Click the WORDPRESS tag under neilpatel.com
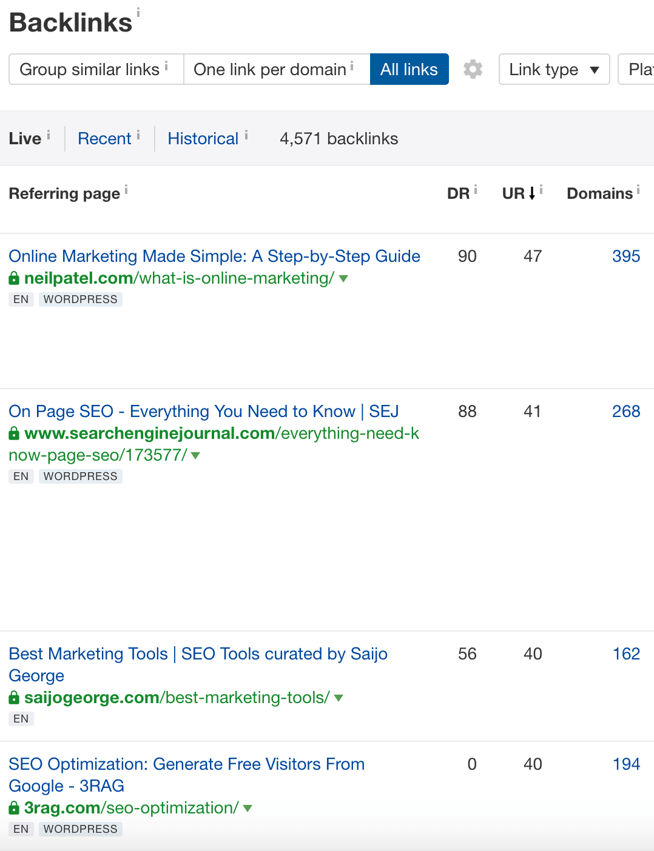Screen dimensions: 654x851 point(81,299)
